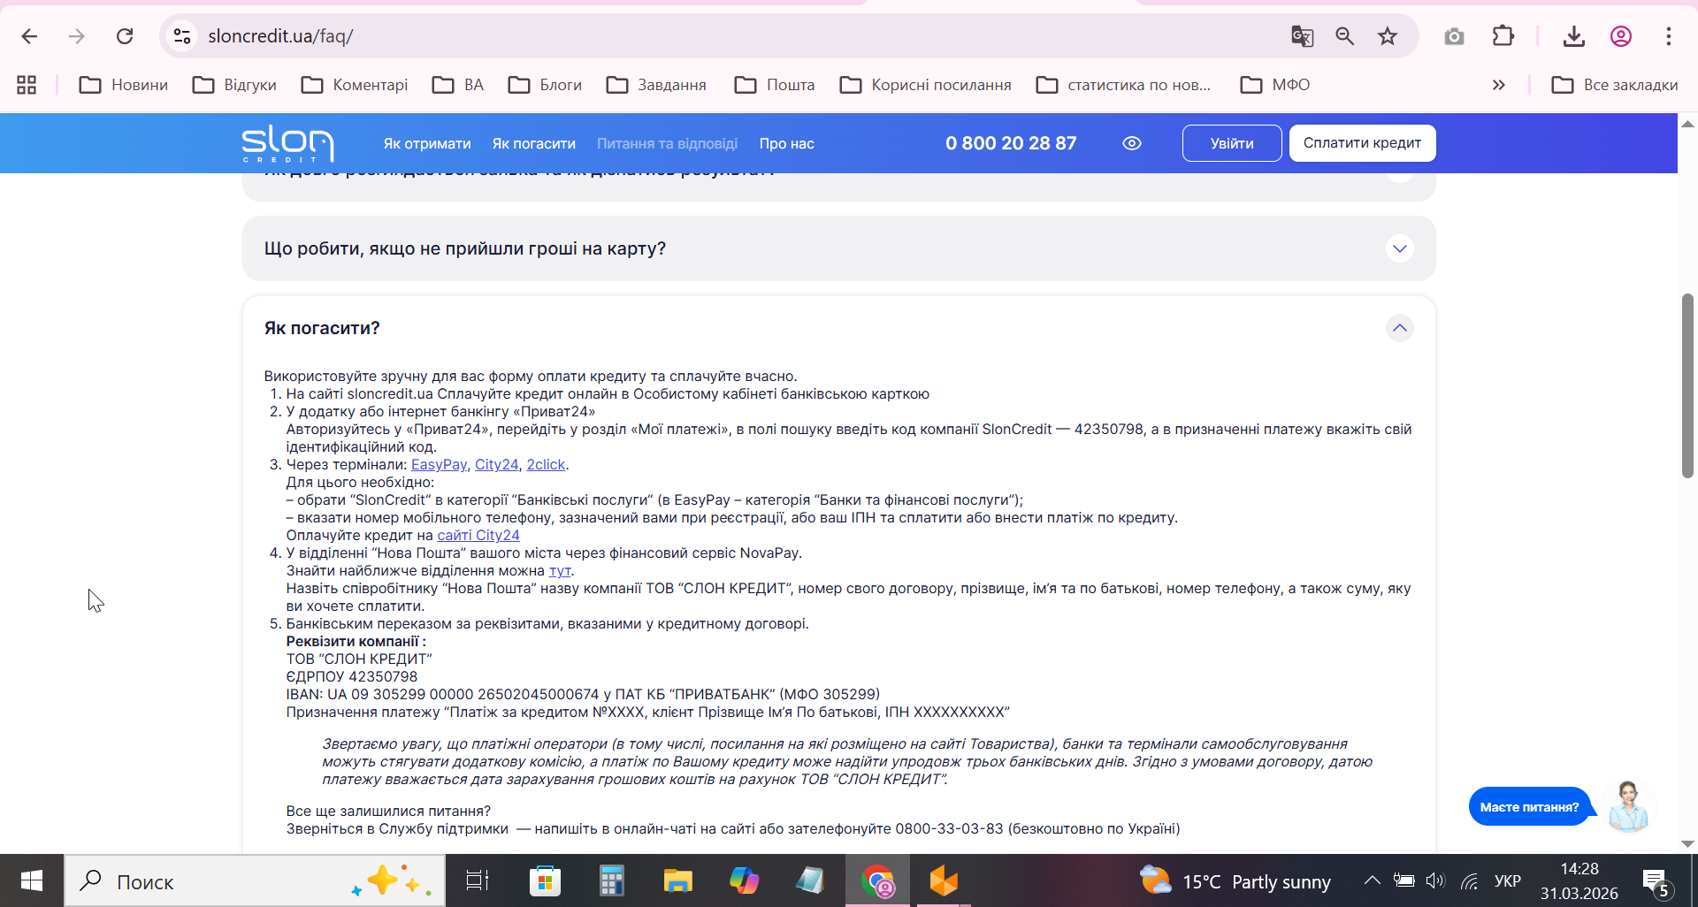1698x907 pixels.
Task: Open the МФО bookmark folder
Action: tap(1274, 85)
